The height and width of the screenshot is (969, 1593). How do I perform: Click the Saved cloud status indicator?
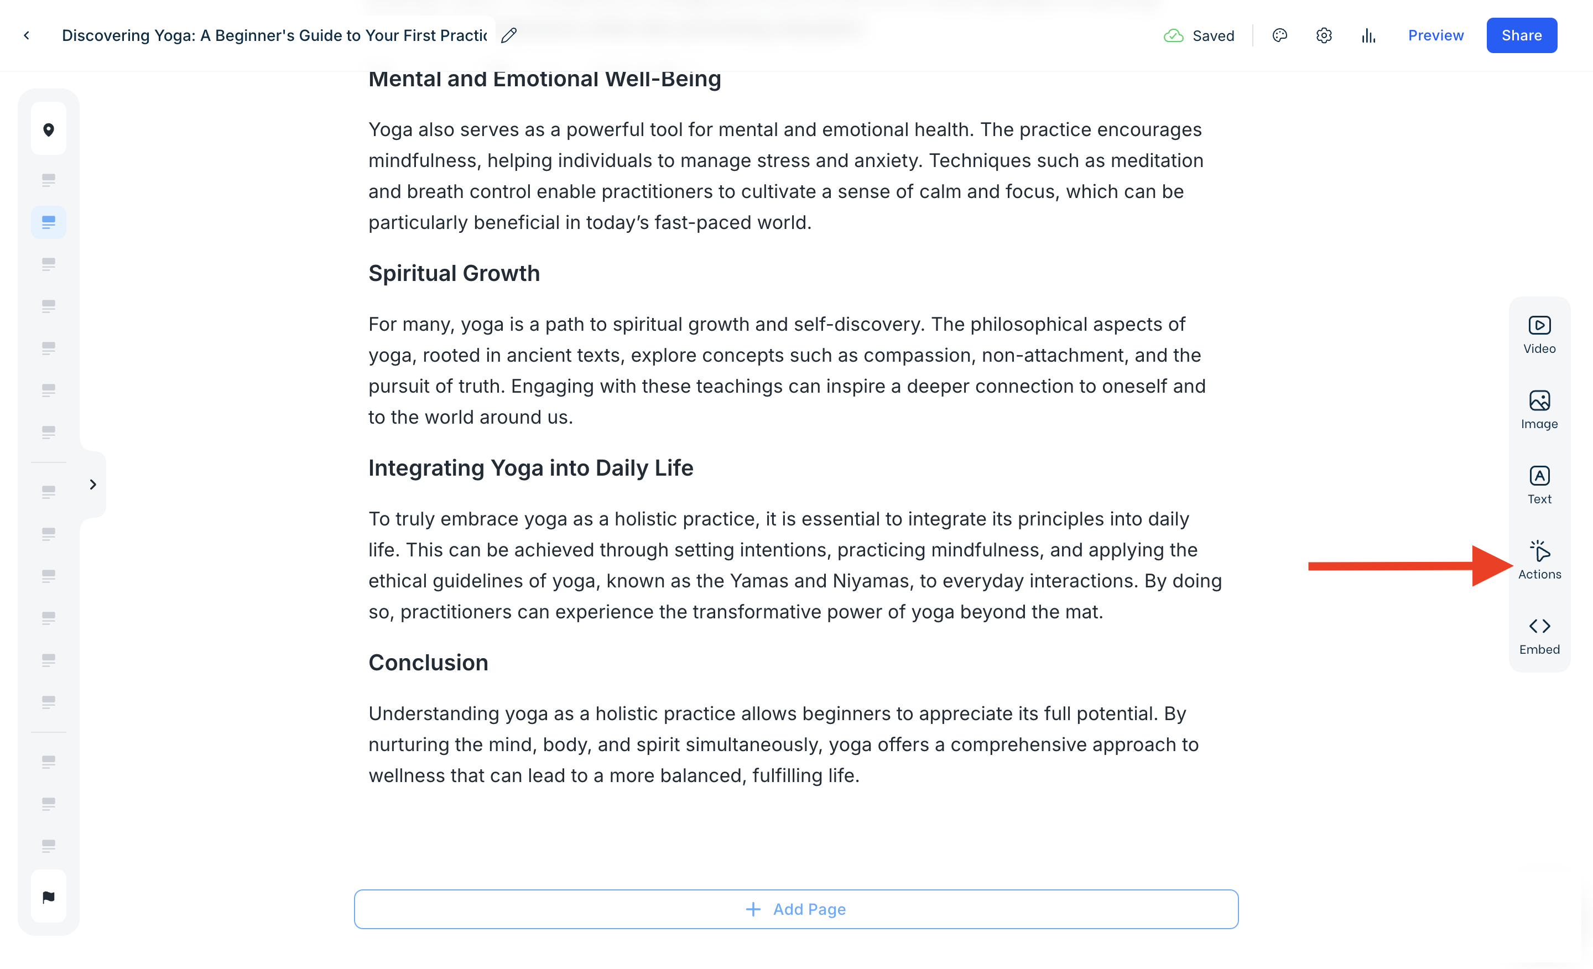click(1199, 35)
